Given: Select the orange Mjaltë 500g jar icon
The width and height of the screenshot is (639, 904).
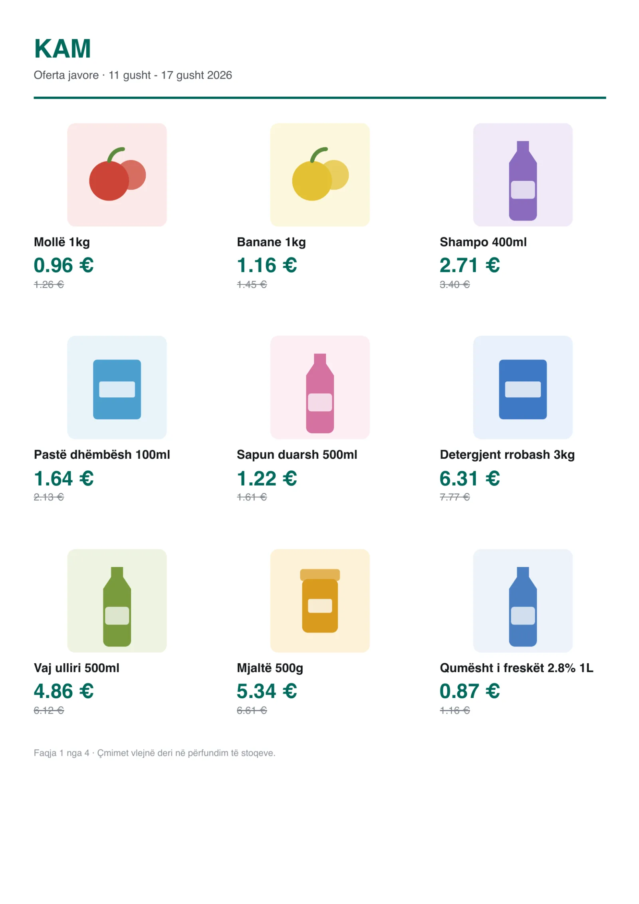Looking at the screenshot, I should click(x=320, y=601).
